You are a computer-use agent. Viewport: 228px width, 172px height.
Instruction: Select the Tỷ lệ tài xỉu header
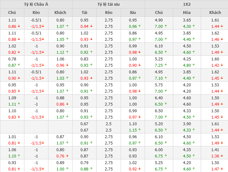109,4
